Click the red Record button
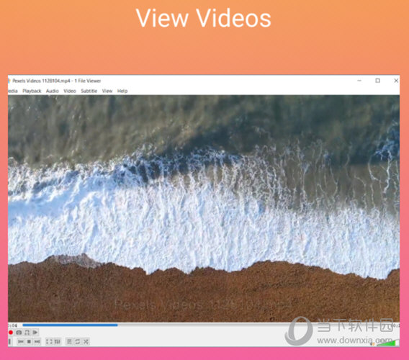409x360 pixels. [x=11, y=333]
